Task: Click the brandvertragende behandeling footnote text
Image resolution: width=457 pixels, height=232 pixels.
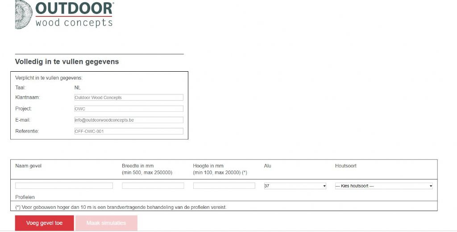Action: pyautogui.click(x=121, y=207)
